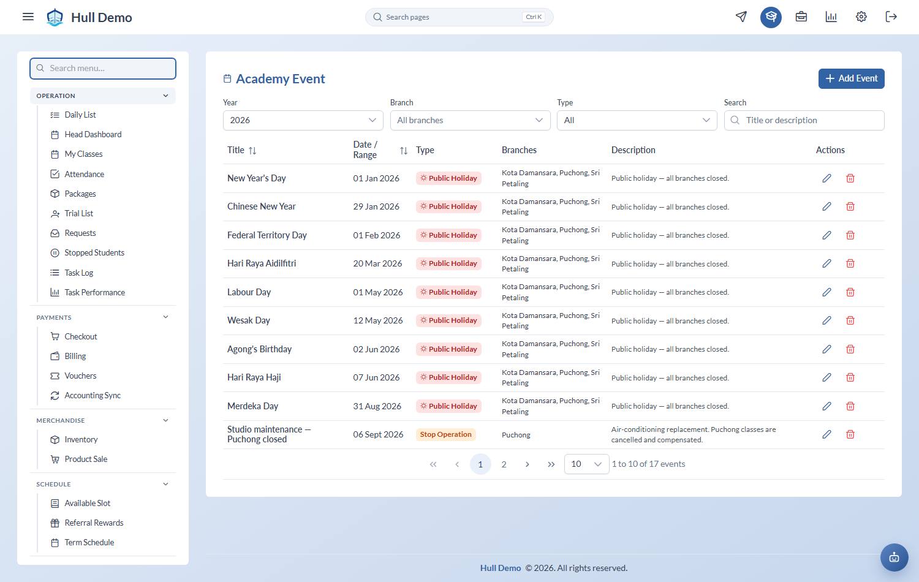Image resolution: width=919 pixels, height=582 pixels.
Task: Edit the Labour Day event
Action: pos(826,292)
